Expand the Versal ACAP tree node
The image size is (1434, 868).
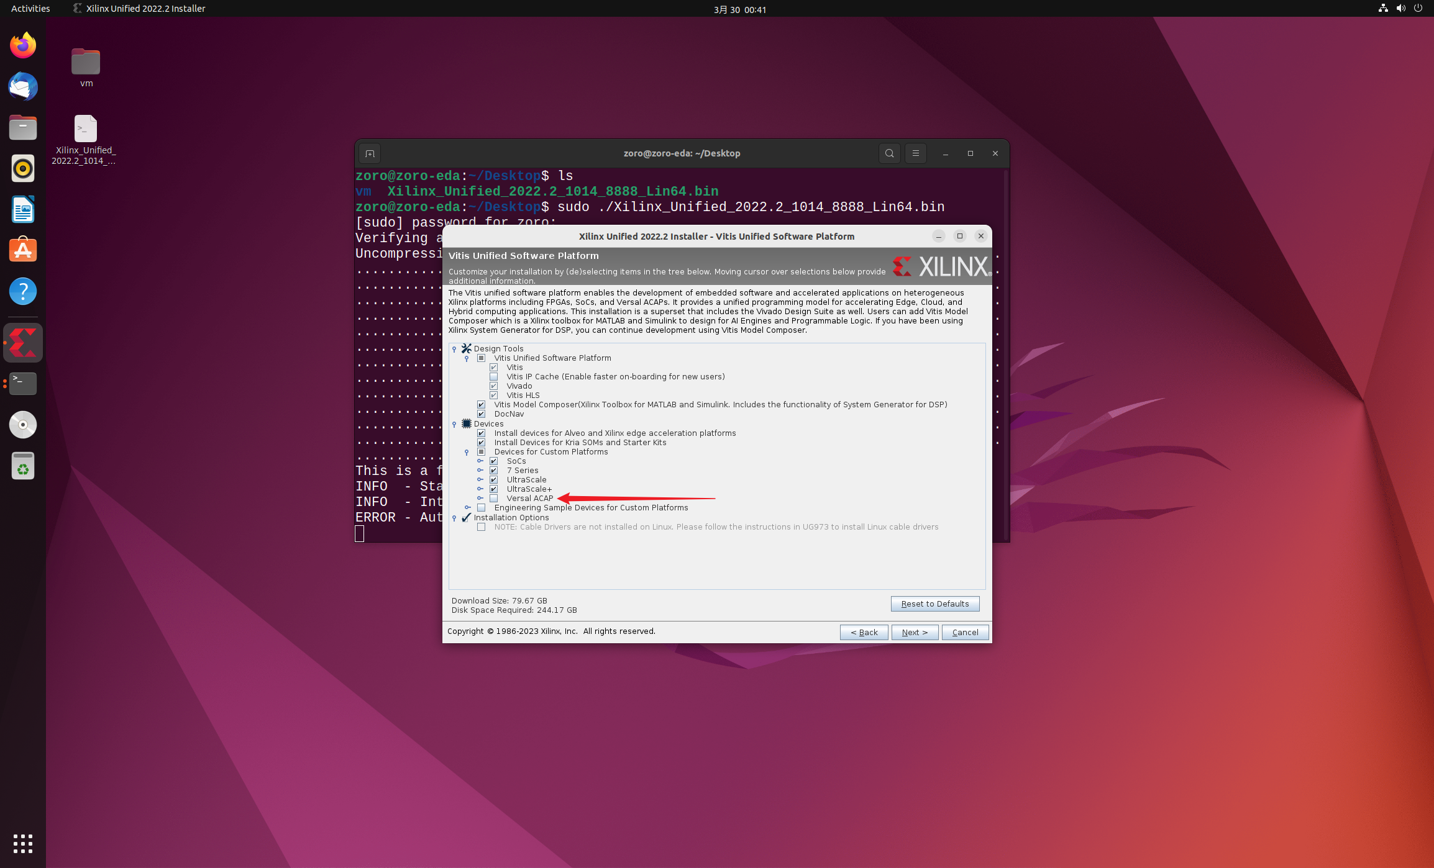[480, 498]
